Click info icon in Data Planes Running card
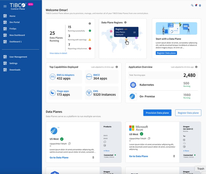The width and height of the screenshot is (206, 174). click(90, 24)
